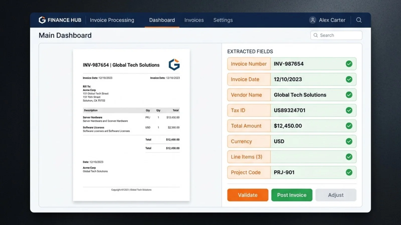This screenshot has width=401, height=225.
Task: Click the green Post Invoice button
Action: point(292,195)
